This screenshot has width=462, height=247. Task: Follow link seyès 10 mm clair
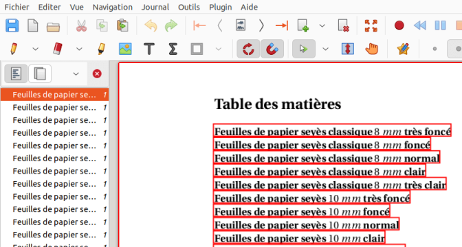coord(299,237)
